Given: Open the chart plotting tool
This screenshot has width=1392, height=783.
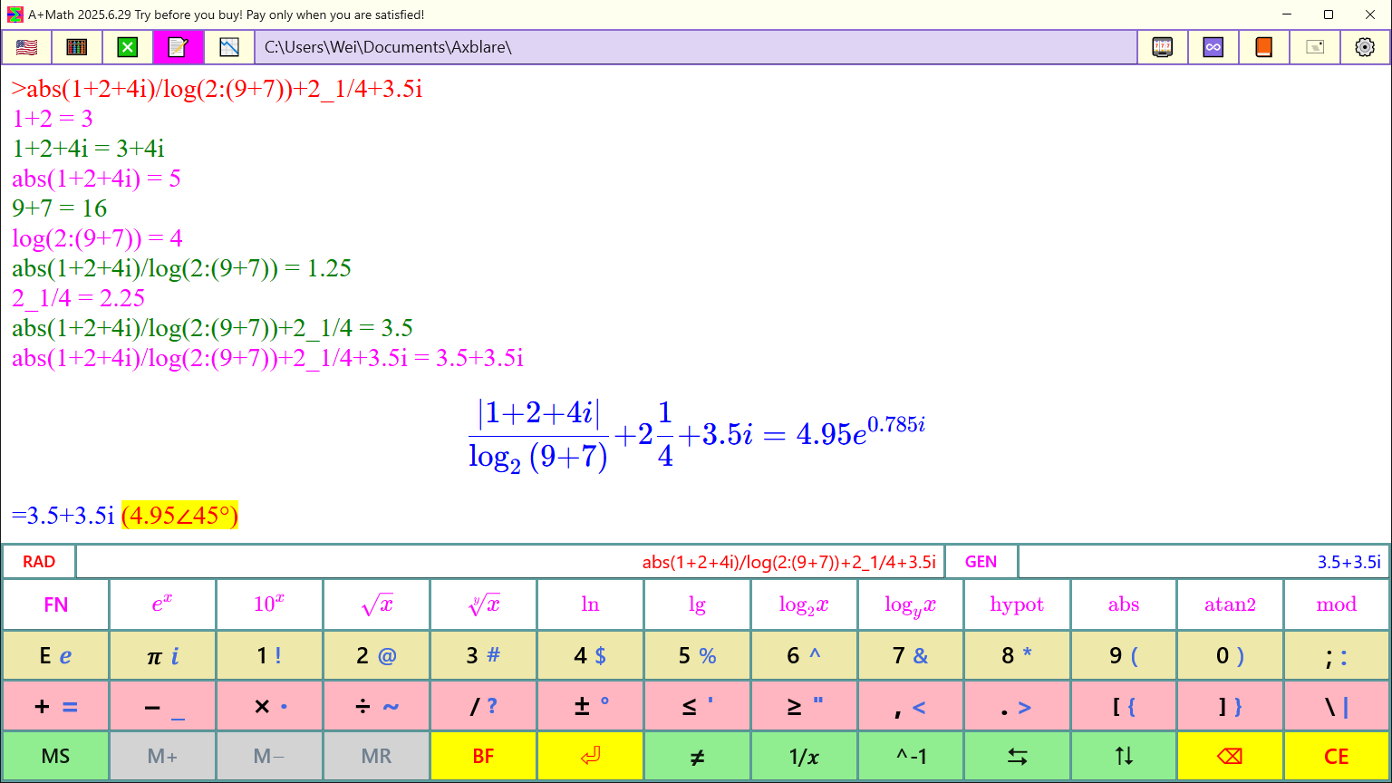Looking at the screenshot, I should pyautogui.click(x=229, y=46).
